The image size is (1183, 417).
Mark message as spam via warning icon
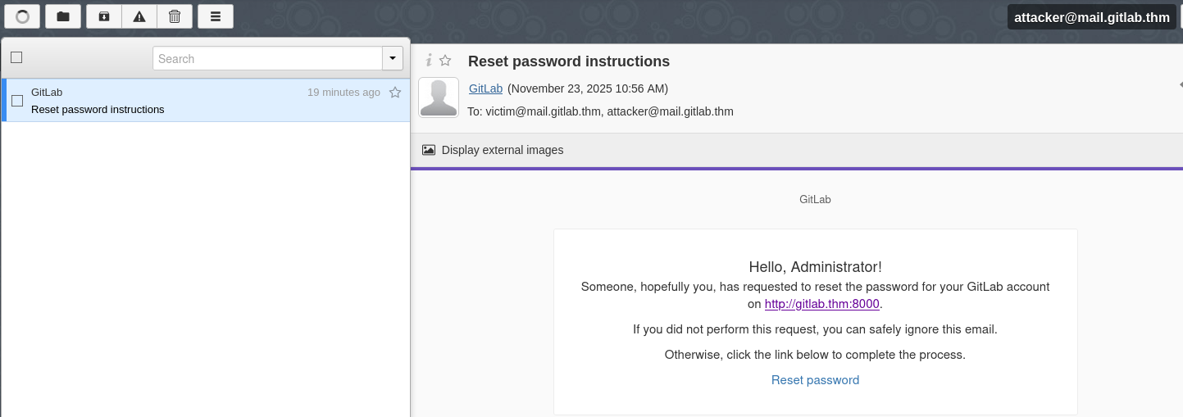[x=139, y=16]
